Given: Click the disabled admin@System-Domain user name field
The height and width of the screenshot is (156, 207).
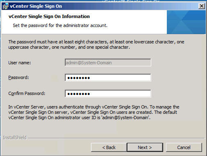Looking at the screenshot, I should (x=108, y=63).
